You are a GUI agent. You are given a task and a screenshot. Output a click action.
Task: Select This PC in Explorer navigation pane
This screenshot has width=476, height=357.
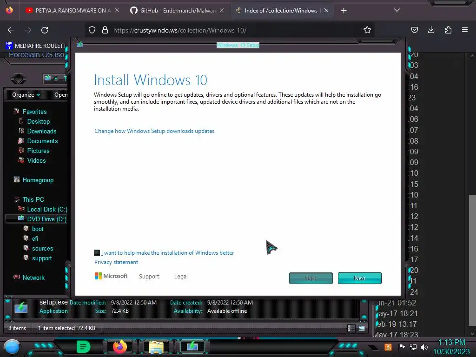(33, 199)
